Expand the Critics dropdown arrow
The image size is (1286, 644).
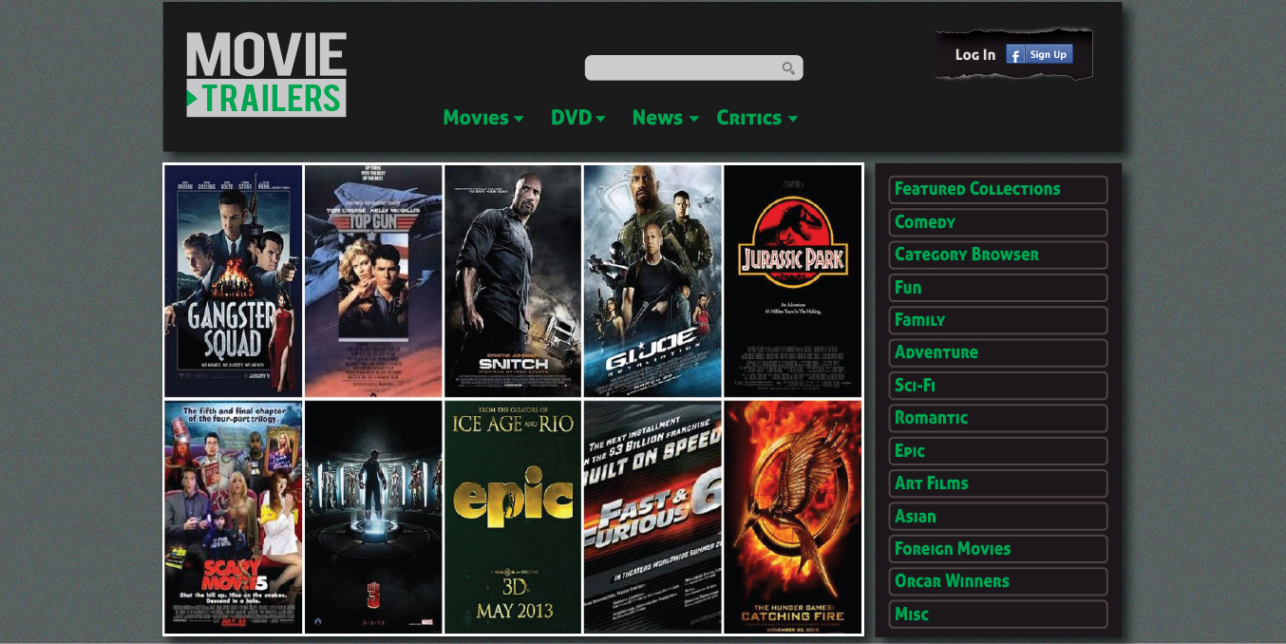(793, 119)
